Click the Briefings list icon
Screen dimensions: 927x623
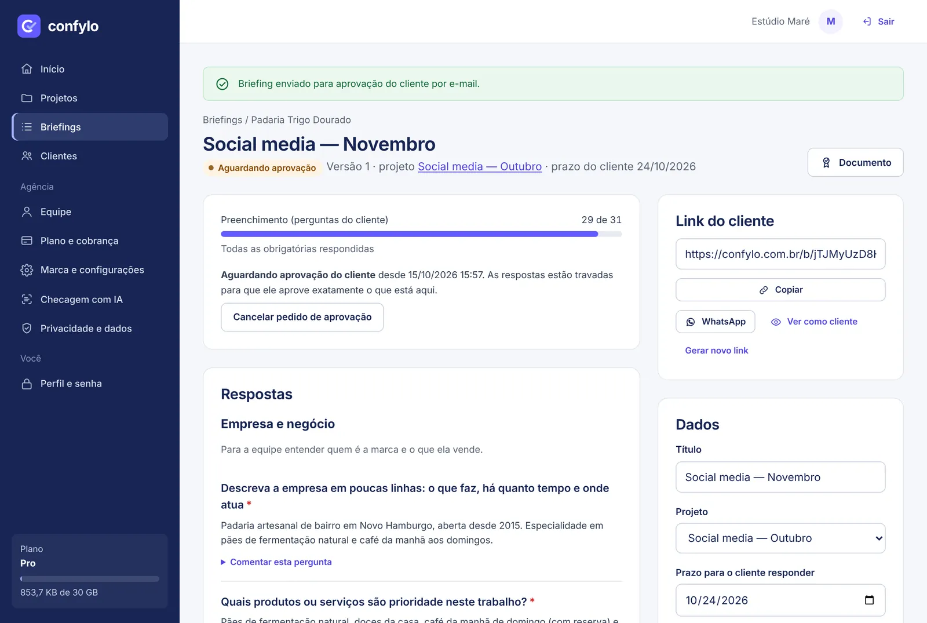pos(27,127)
